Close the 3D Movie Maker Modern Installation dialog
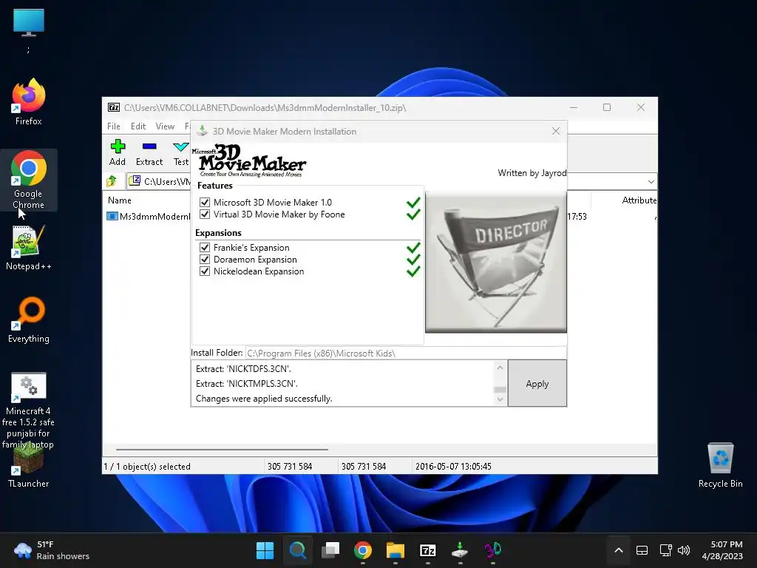Viewport: 757px width, 568px height. (556, 131)
